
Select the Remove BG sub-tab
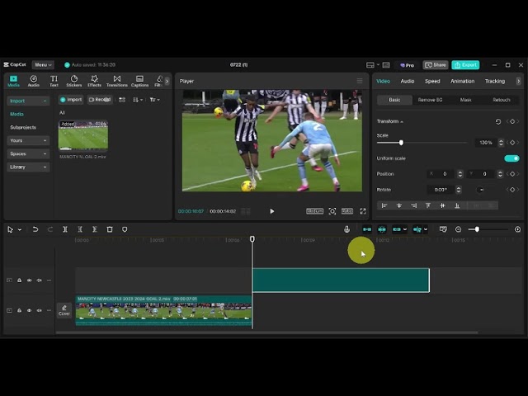[x=430, y=100]
